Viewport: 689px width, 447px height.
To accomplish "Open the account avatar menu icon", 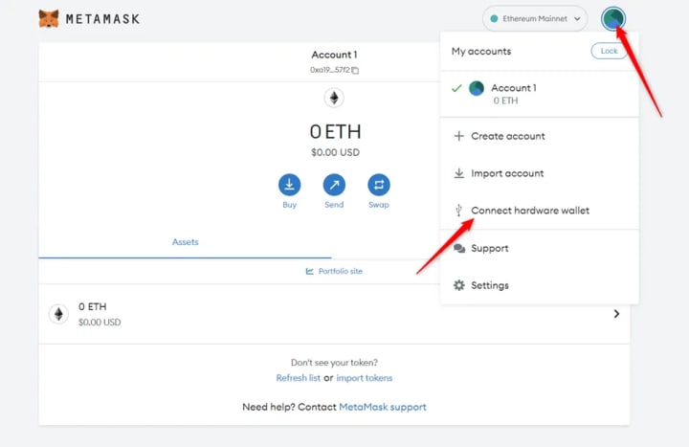I will point(613,19).
